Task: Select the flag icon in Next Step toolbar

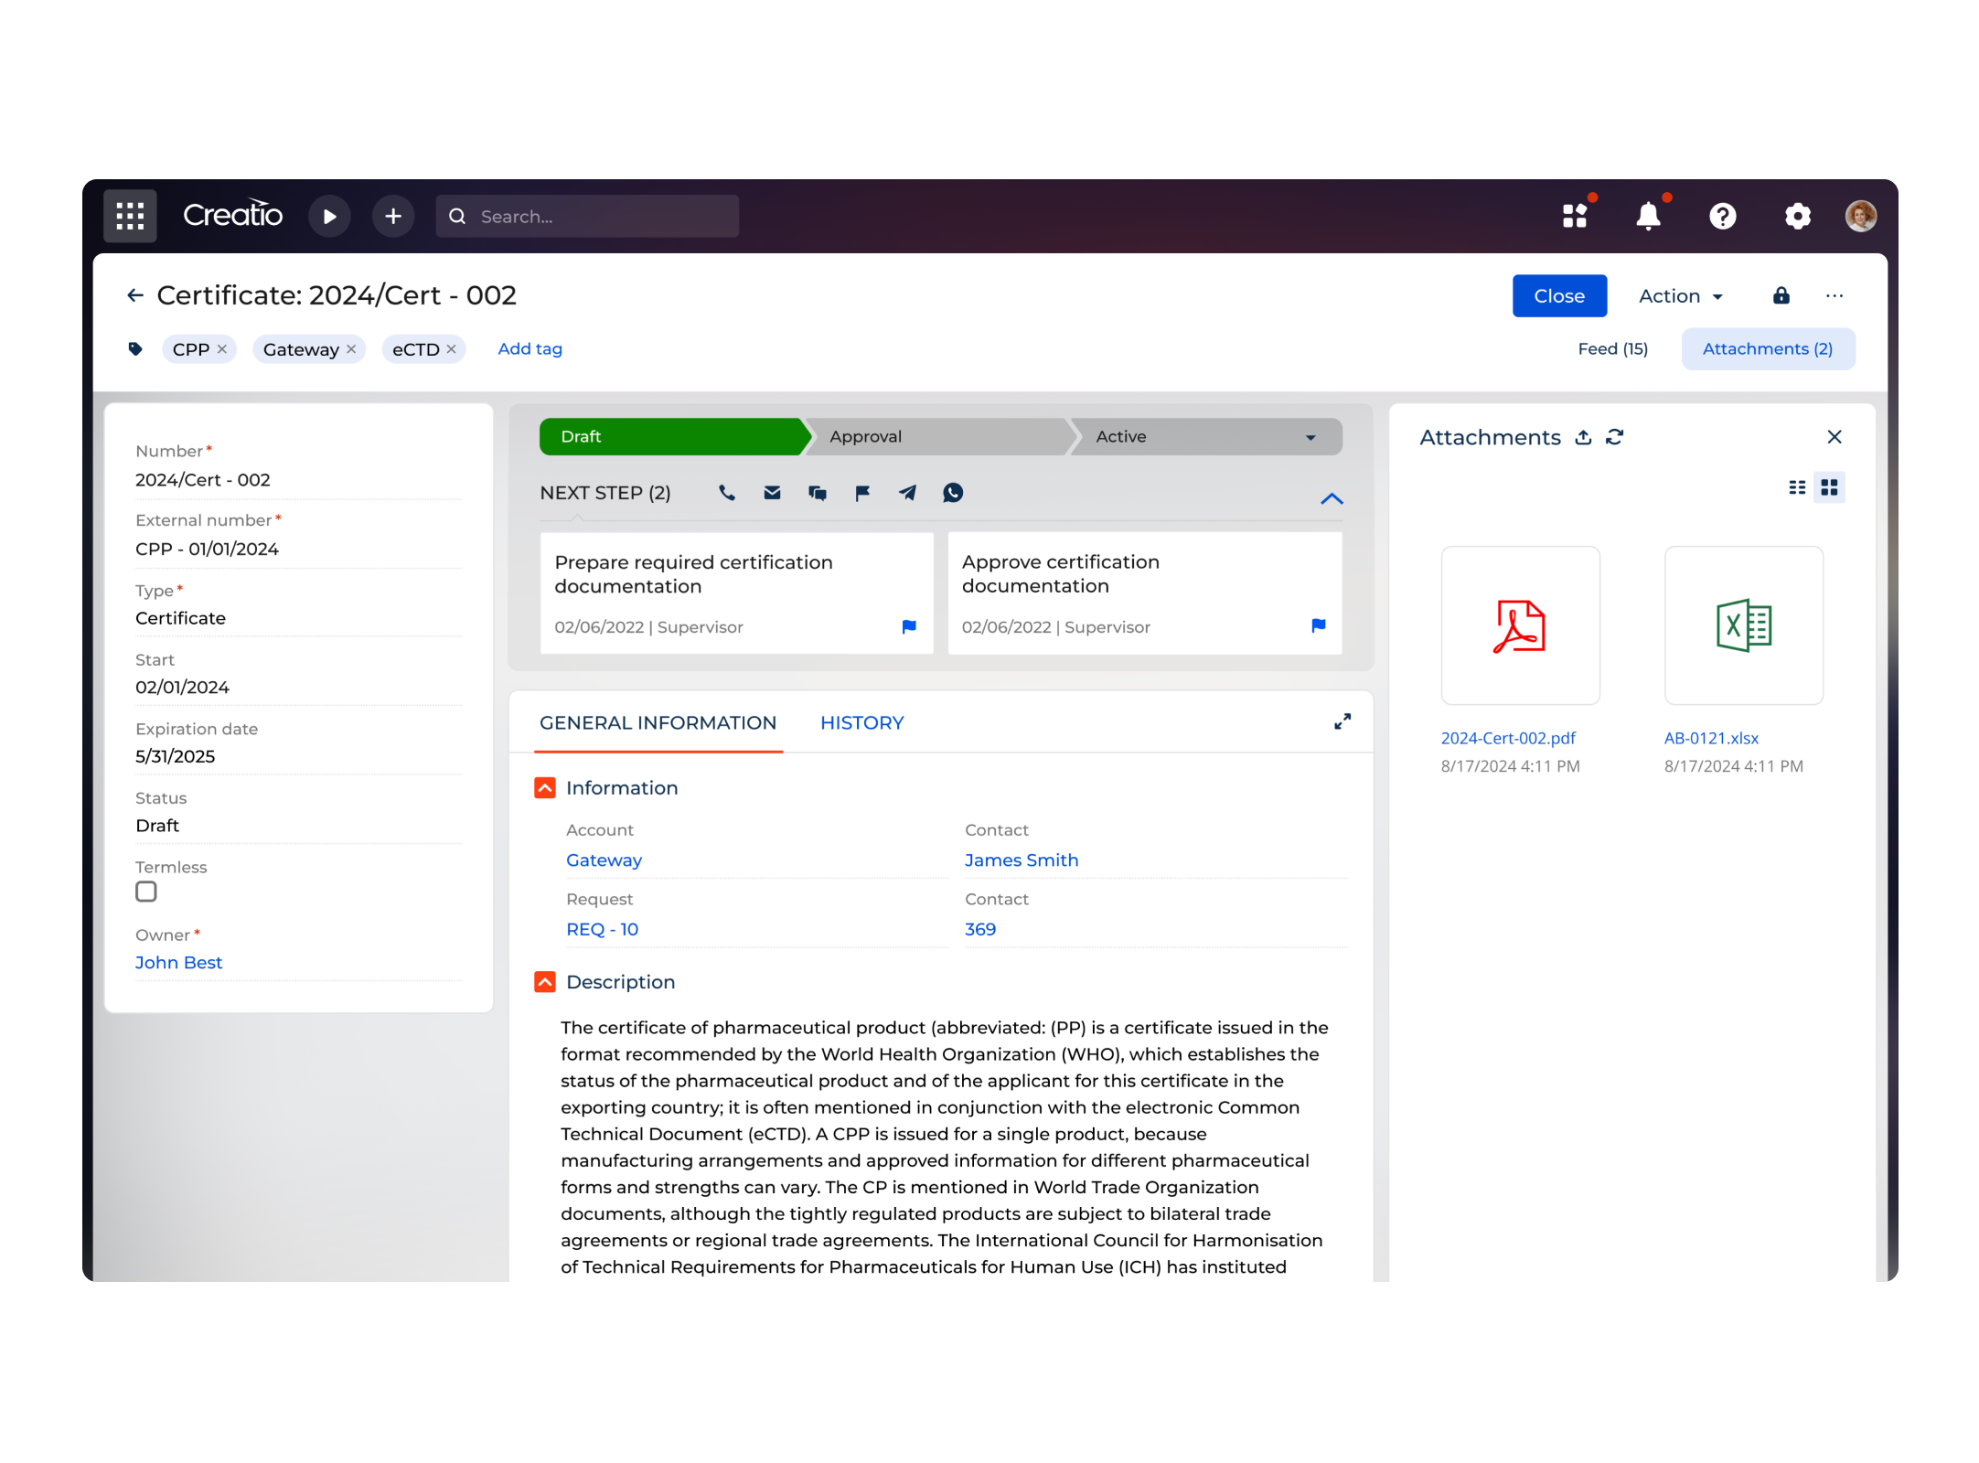Action: (862, 493)
